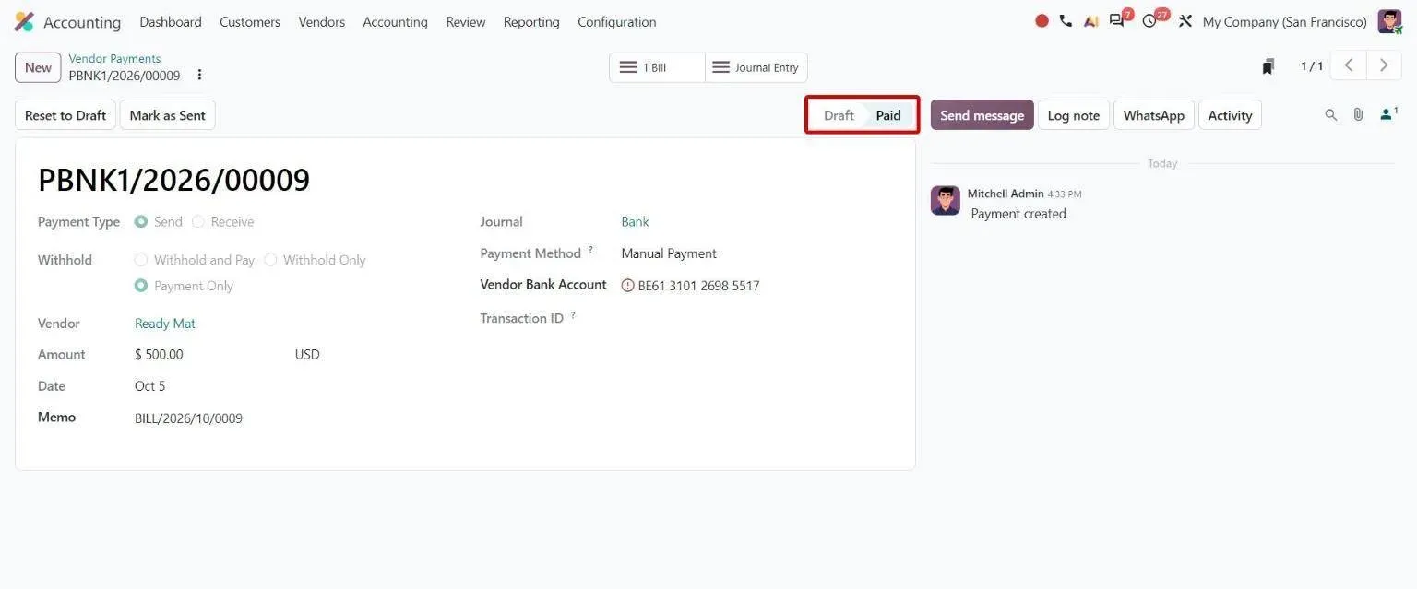Open the 1 Bill smart button
Viewport: 1417px width, 589px height.
point(657,67)
